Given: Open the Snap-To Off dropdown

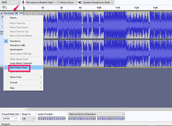Looking at the screenshot, I should pos(28,119).
